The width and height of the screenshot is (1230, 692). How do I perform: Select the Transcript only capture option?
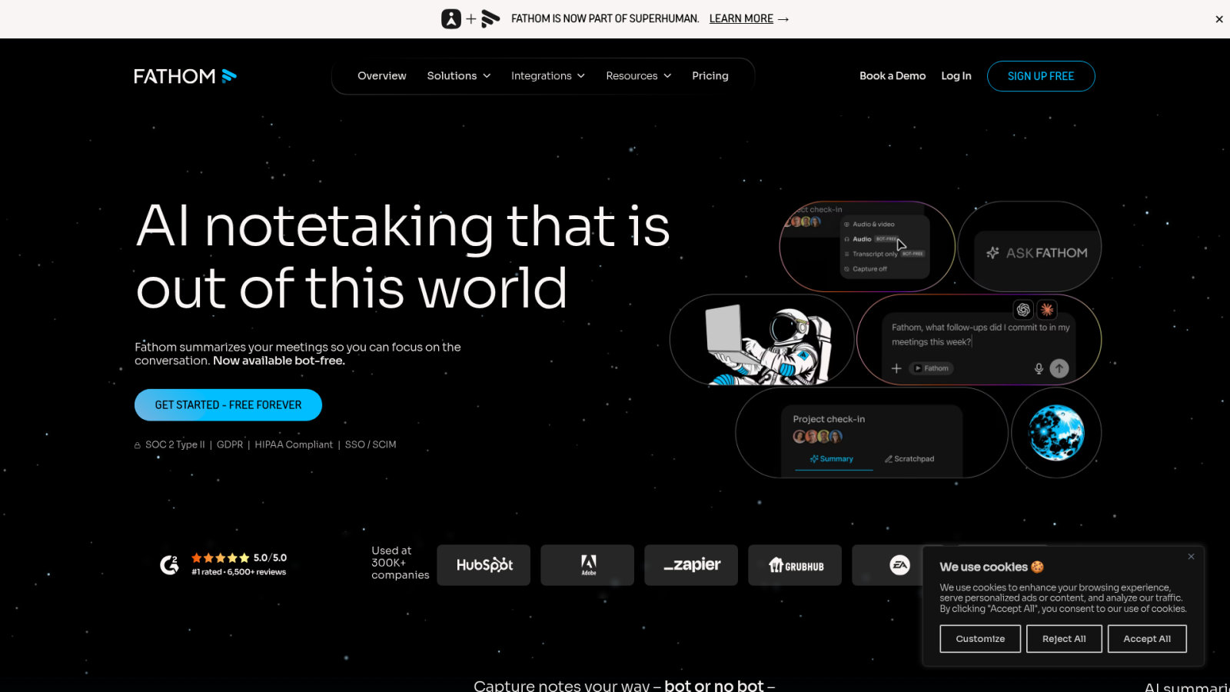(x=884, y=254)
